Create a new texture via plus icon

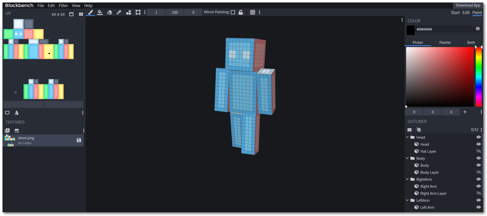click(7, 130)
